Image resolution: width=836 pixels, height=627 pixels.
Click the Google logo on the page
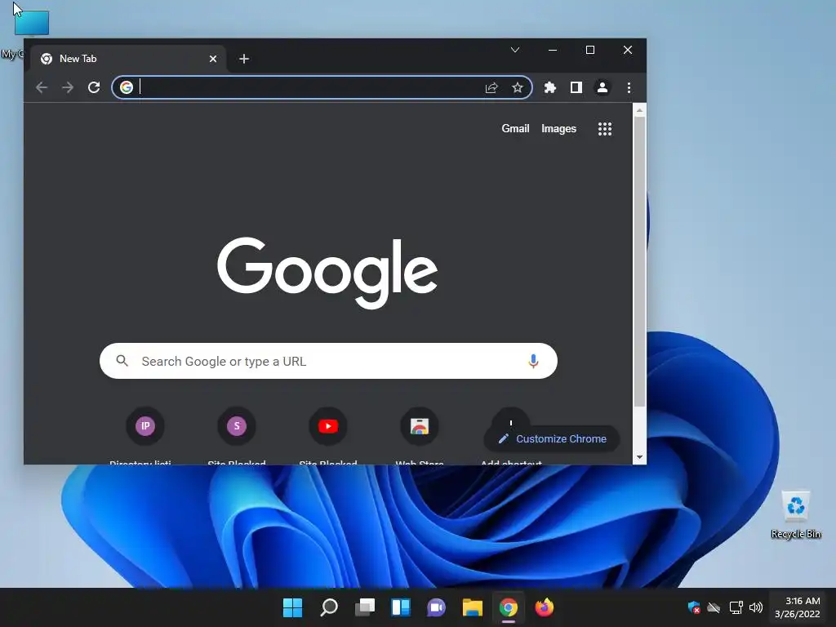[327, 273]
